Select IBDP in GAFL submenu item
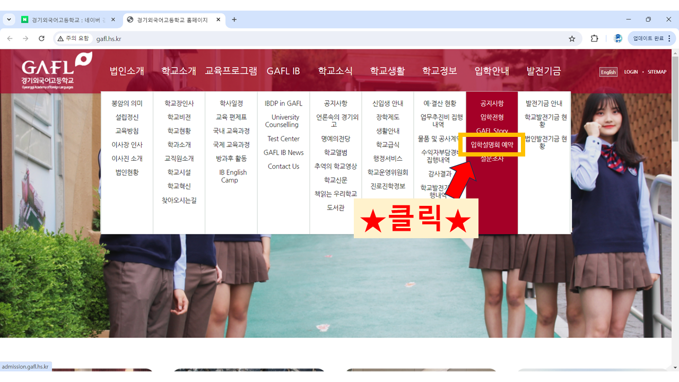Viewport: 679px width, 382px height. [283, 103]
